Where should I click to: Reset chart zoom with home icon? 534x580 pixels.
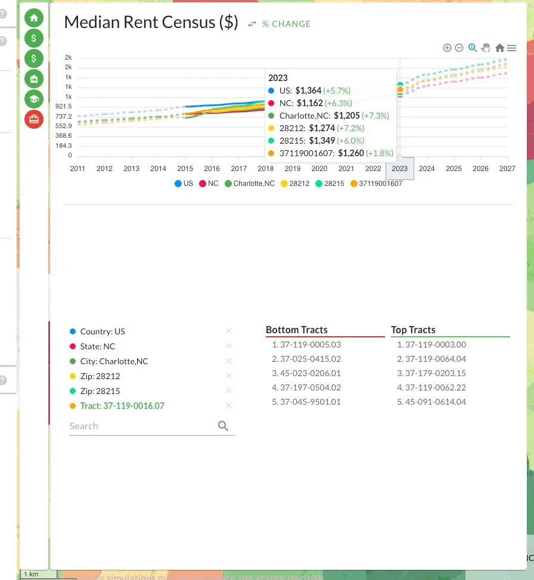click(499, 48)
